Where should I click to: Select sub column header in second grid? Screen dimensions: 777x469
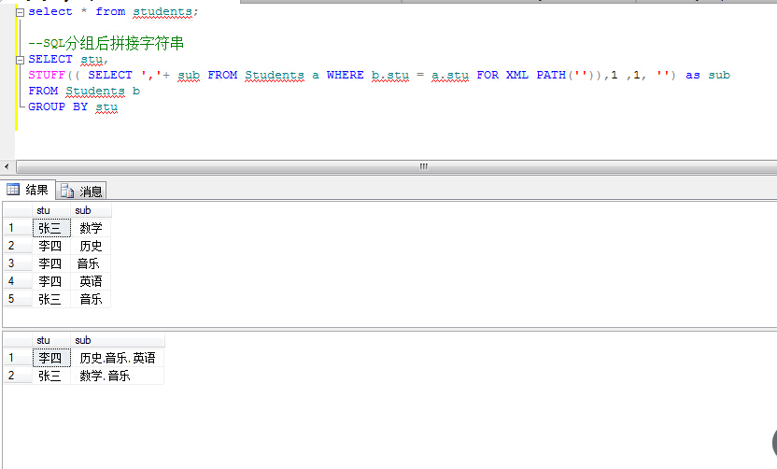118,340
